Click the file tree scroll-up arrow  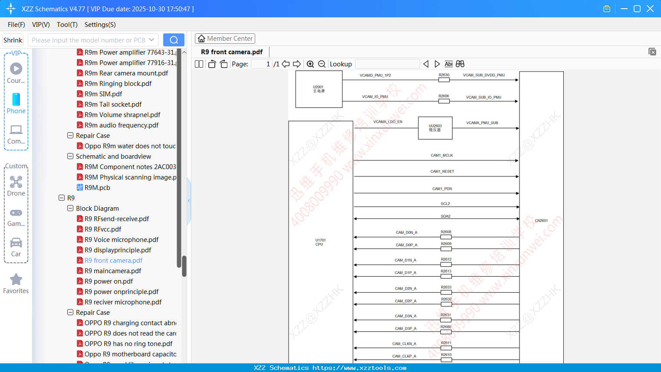(184, 52)
